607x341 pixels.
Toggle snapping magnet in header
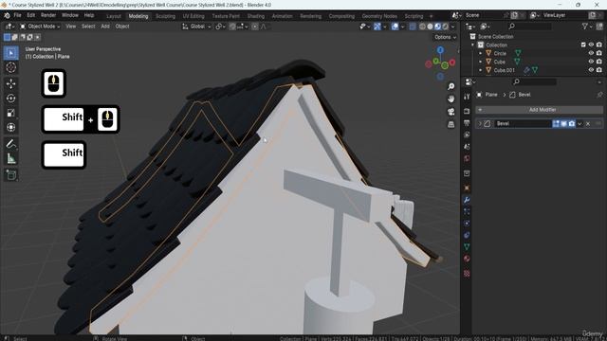pyautogui.click(x=232, y=27)
